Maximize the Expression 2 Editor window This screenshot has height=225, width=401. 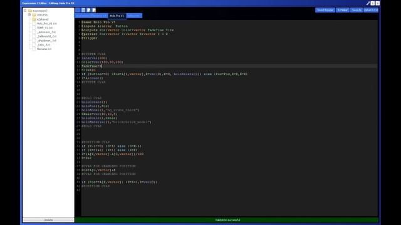[x=373, y=3]
